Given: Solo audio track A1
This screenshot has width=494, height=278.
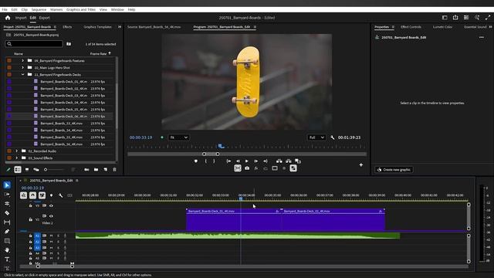Looking at the screenshot, I should tap(59, 236).
